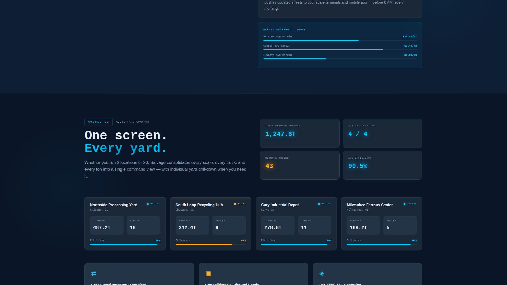Image resolution: width=507 pixels, height=285 pixels.
Task: Click South Loop tonnage 312.4T tile
Action: pos(192,225)
